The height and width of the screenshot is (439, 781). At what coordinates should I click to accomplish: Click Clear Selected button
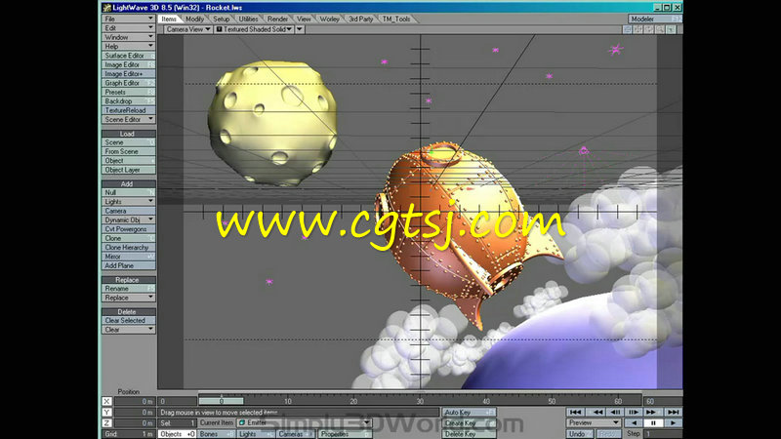[129, 321]
